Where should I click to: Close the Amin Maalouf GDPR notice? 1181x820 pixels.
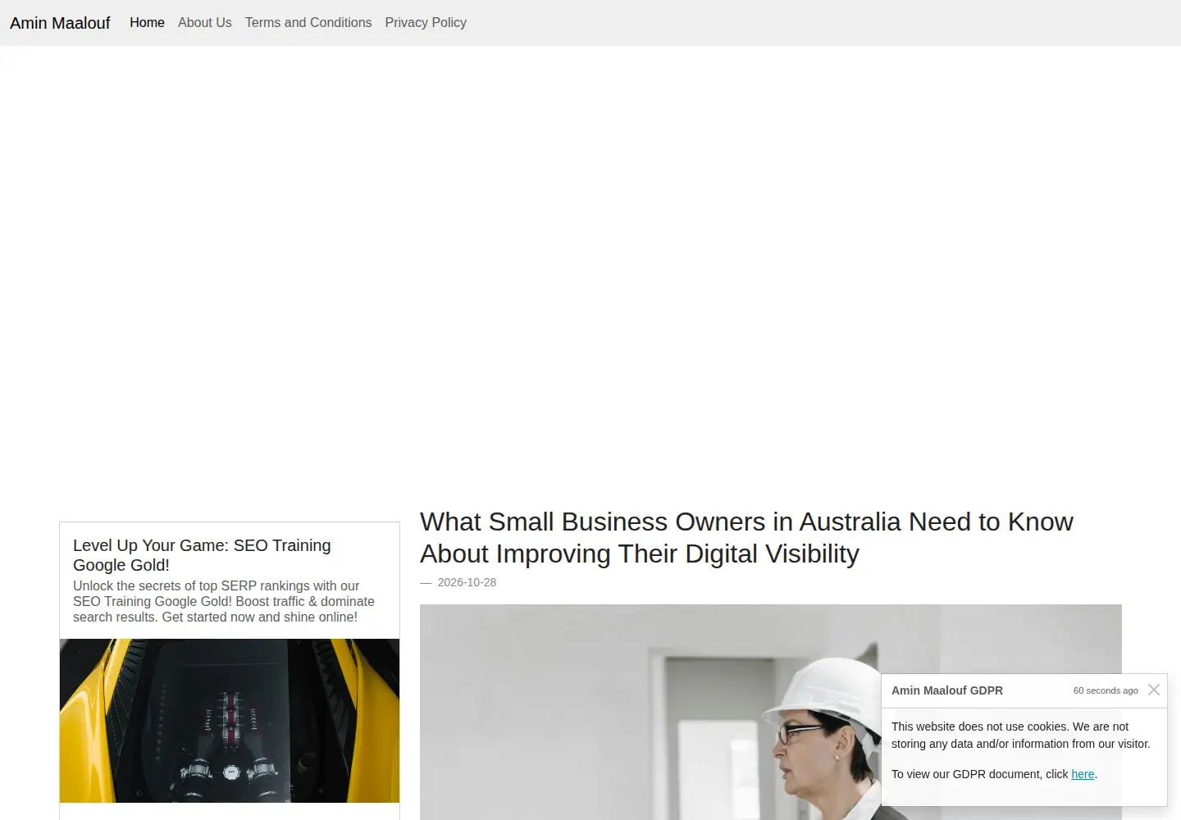(x=1154, y=690)
